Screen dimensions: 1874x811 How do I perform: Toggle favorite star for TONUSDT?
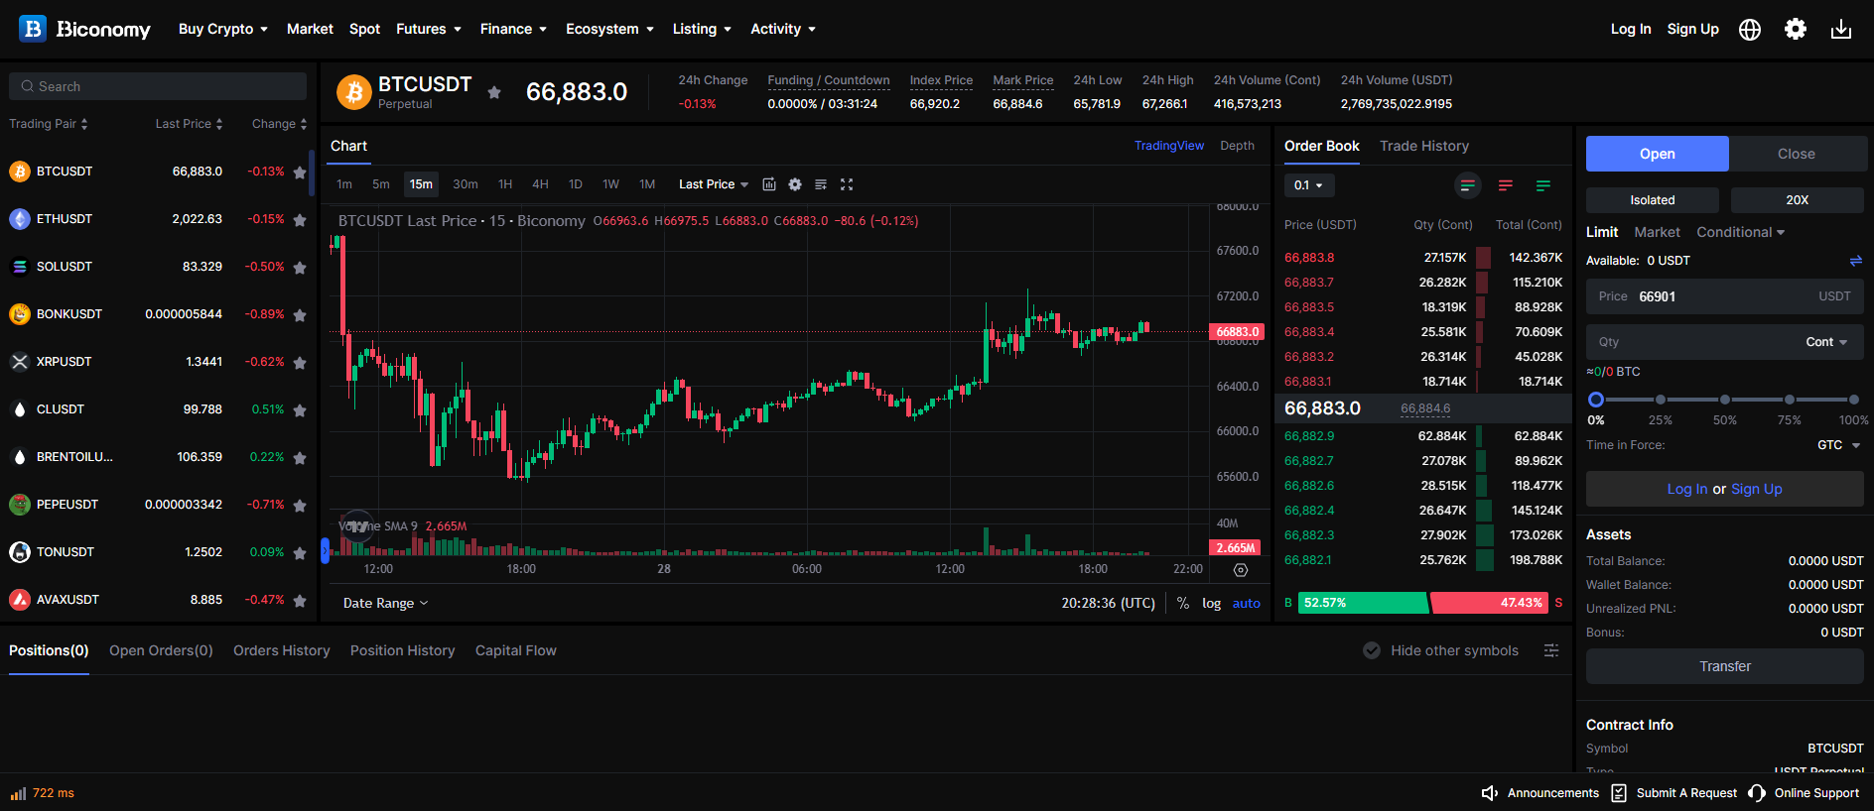(x=300, y=552)
